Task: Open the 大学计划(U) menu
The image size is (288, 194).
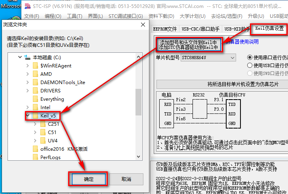Action: [193, 16]
